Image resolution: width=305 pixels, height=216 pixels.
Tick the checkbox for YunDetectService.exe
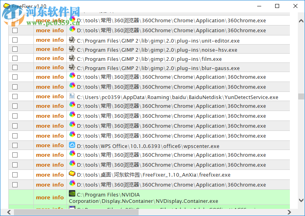[15, 97]
